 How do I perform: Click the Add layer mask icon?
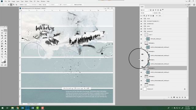pyautogui.click(x=174, y=97)
